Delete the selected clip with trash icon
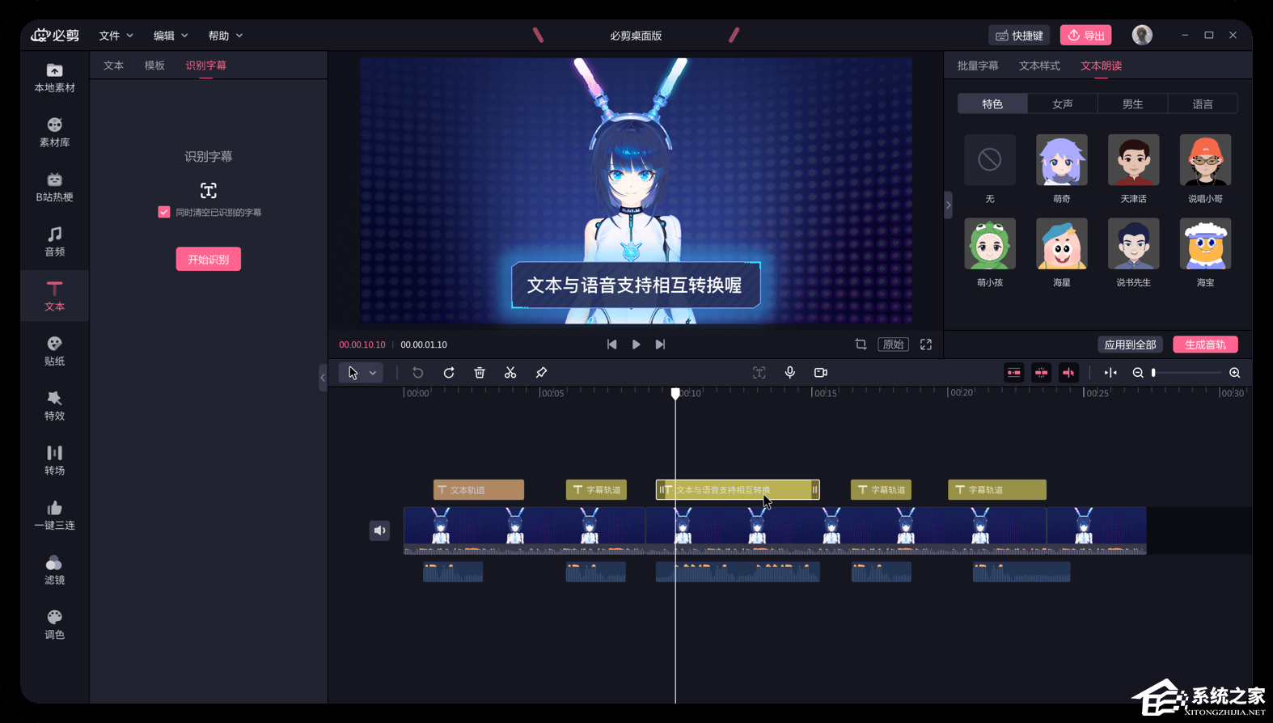 480,373
